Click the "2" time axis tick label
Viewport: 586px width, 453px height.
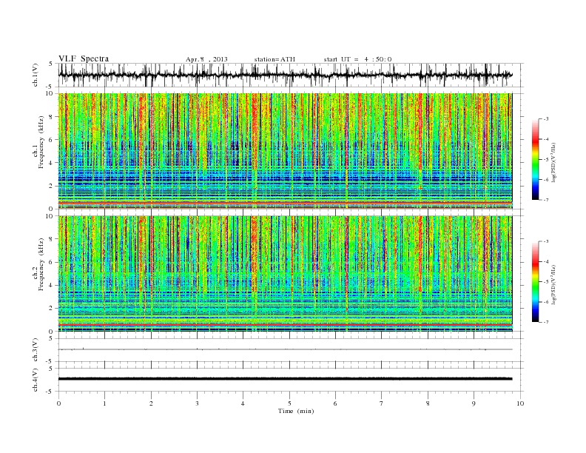[x=151, y=403]
